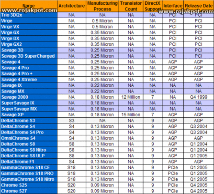This screenshot has width=214, height=194.
Task: Click the 12 Million transistor count cell
Action: pyautogui.click(x=131, y=97)
